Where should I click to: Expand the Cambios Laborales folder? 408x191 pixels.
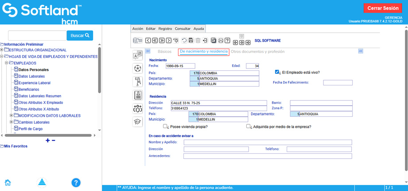12,122
